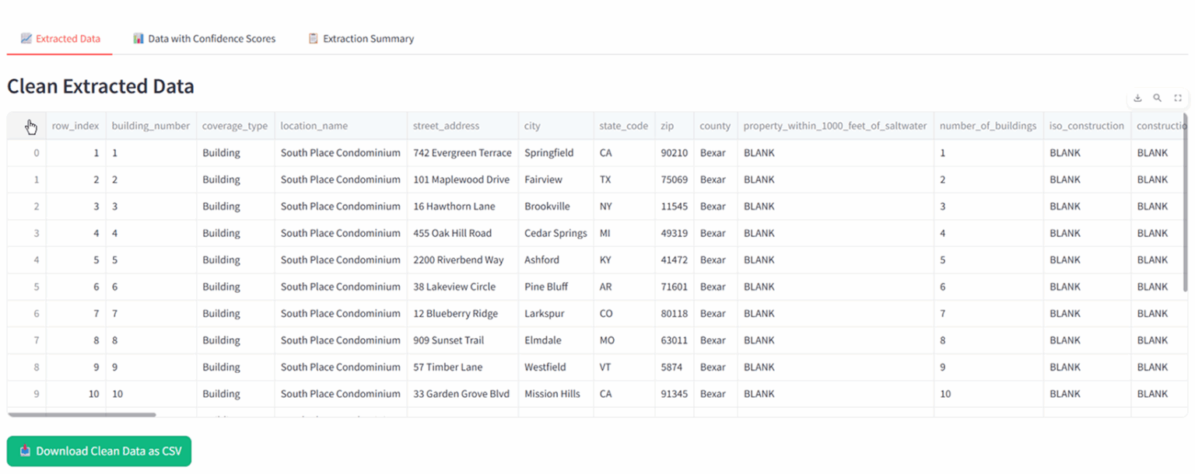Click the download icon inside the green CSV button
The width and height of the screenshot is (1195, 474).
pos(24,451)
